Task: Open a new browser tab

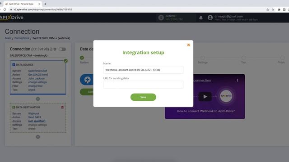Action: [45, 4]
